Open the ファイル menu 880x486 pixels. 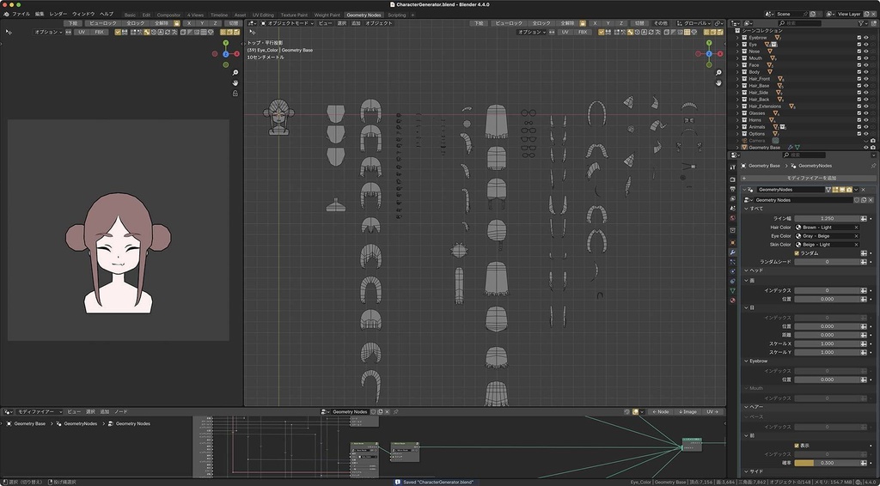click(x=21, y=14)
